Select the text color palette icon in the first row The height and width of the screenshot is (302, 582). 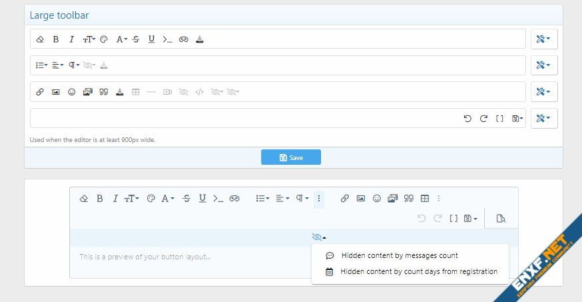pyautogui.click(x=104, y=39)
